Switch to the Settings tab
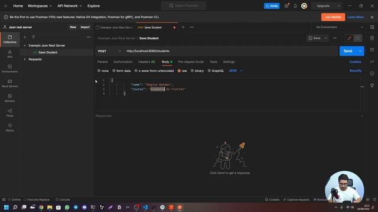Image resolution: width=378 pixels, height=212 pixels. [229, 62]
